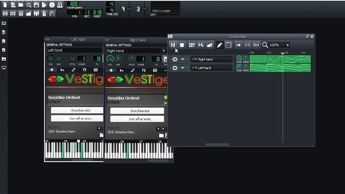345x194 pixels.
Task: Open the My Presets sidebar panel
Action: click(4, 50)
